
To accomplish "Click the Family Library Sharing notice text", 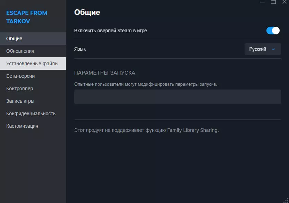I will point(146,130).
